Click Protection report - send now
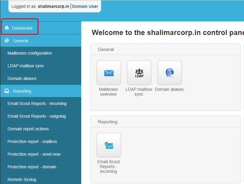The width and height of the screenshot is (244, 184). (x=34, y=154)
